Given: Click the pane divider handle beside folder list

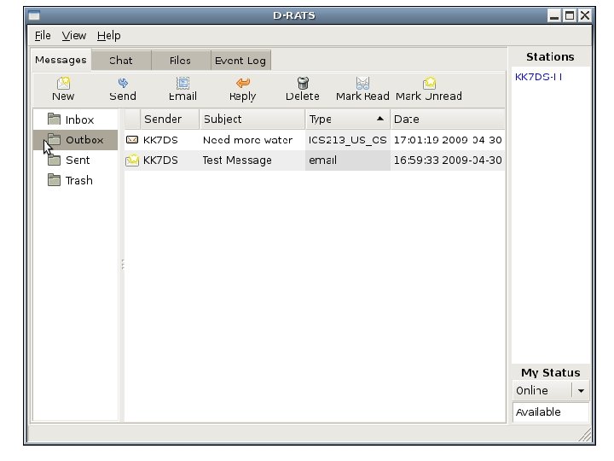Looking at the screenshot, I should [x=123, y=265].
